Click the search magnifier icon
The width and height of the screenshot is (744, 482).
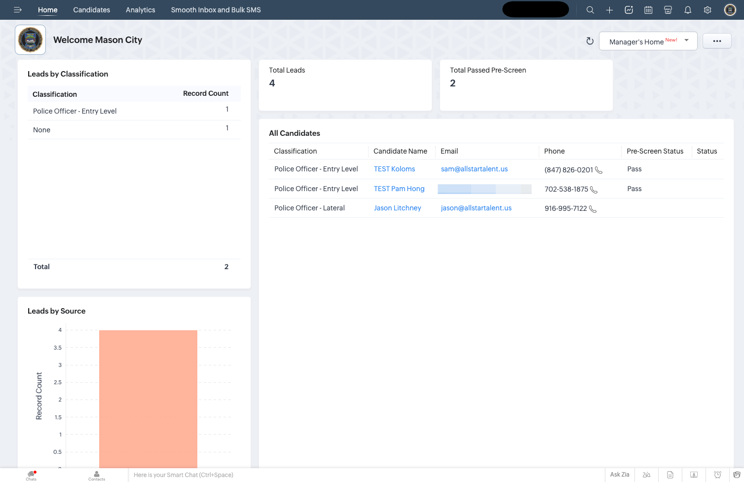(590, 10)
